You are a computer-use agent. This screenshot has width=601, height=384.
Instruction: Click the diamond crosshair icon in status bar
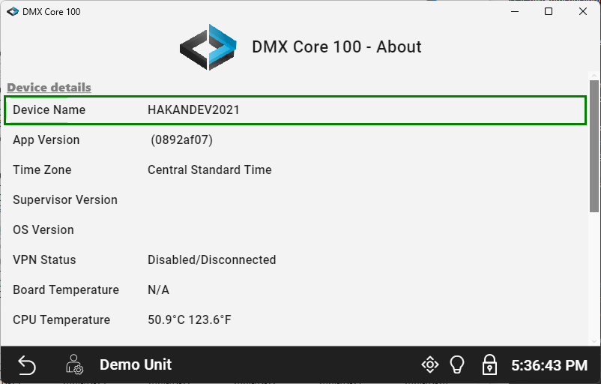pyautogui.click(x=429, y=365)
